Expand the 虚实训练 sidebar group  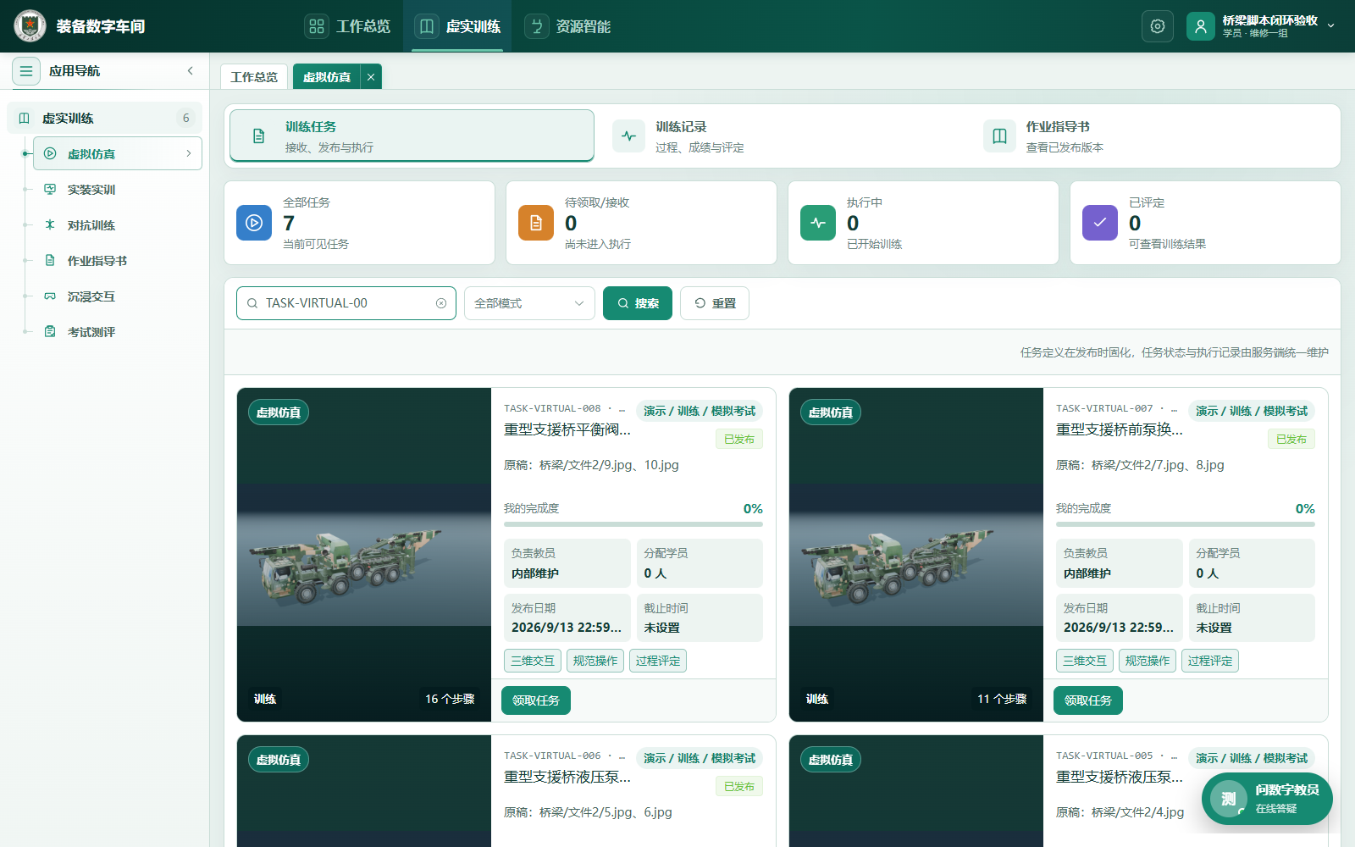[x=105, y=119]
